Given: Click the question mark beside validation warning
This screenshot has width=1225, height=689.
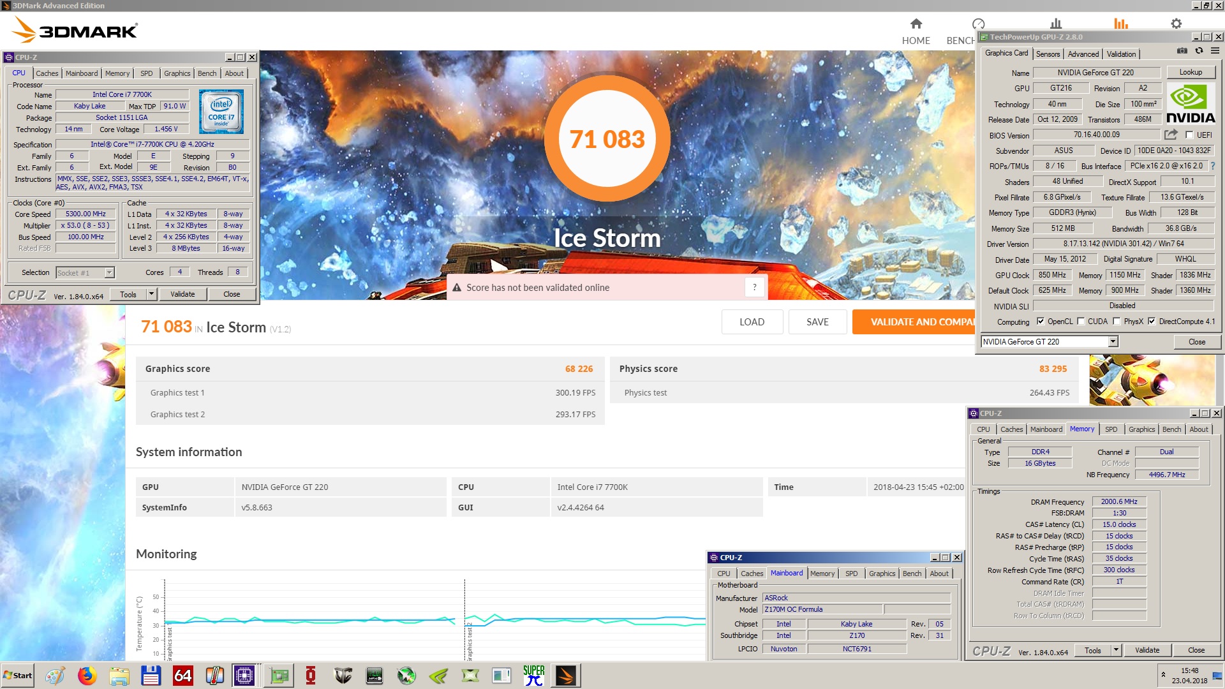Looking at the screenshot, I should click(x=755, y=287).
